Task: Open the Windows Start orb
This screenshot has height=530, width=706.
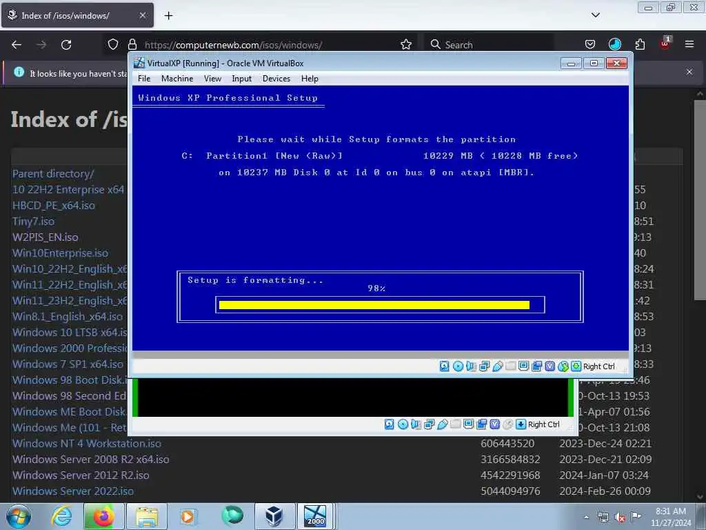Action: point(19,516)
